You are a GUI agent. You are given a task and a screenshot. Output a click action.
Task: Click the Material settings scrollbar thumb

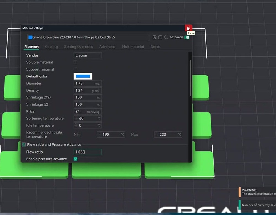click(x=190, y=78)
